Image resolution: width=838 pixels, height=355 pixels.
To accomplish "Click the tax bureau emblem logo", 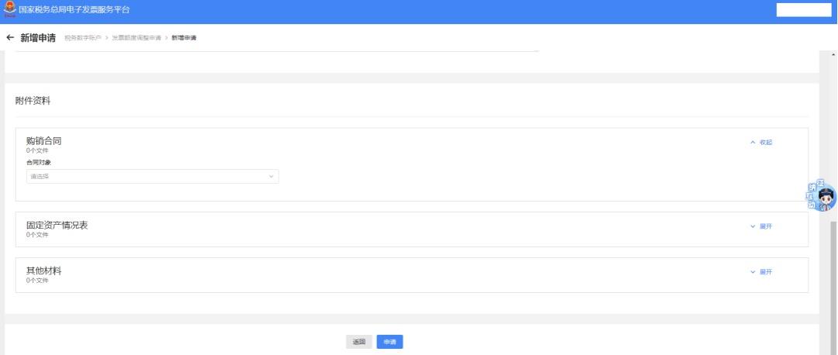I will tap(9, 9).
